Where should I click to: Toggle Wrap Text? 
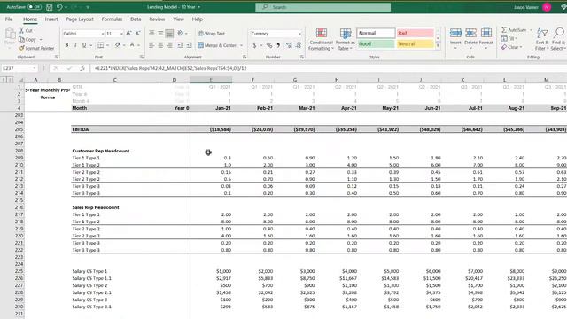pos(212,34)
